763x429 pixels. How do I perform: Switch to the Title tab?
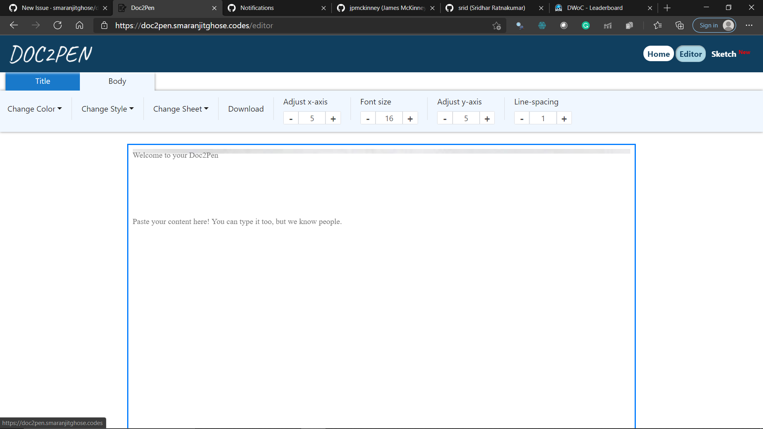[x=42, y=81]
